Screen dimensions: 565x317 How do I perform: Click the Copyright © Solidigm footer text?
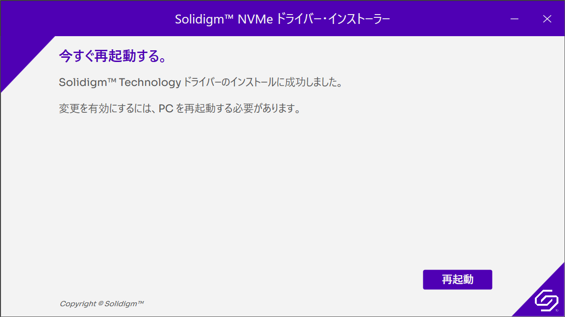tap(101, 303)
